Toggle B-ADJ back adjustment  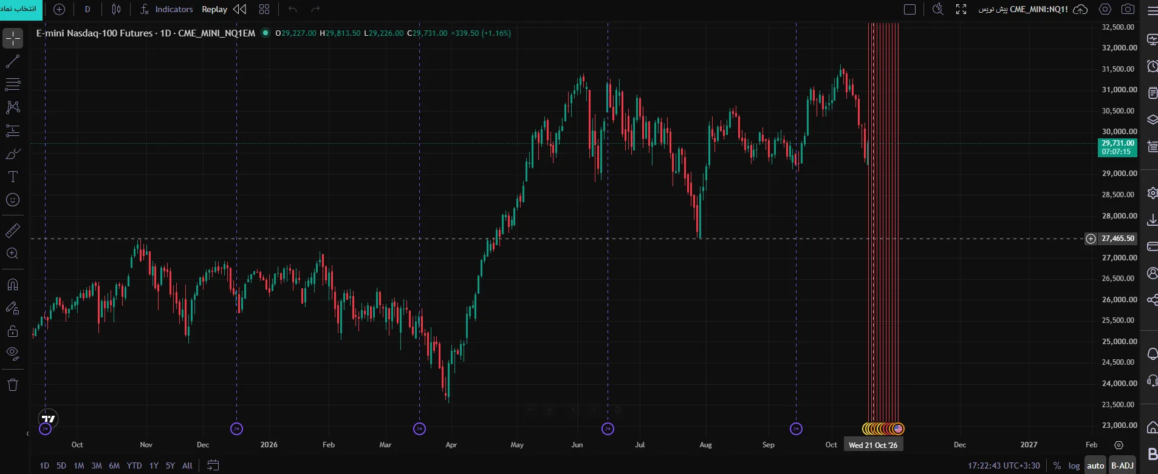tap(1122, 466)
